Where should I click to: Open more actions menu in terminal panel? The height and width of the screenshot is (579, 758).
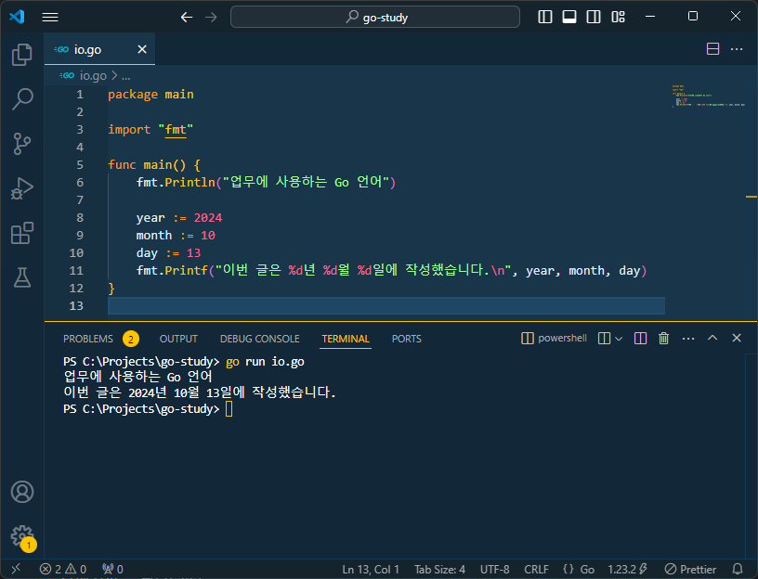[687, 338]
